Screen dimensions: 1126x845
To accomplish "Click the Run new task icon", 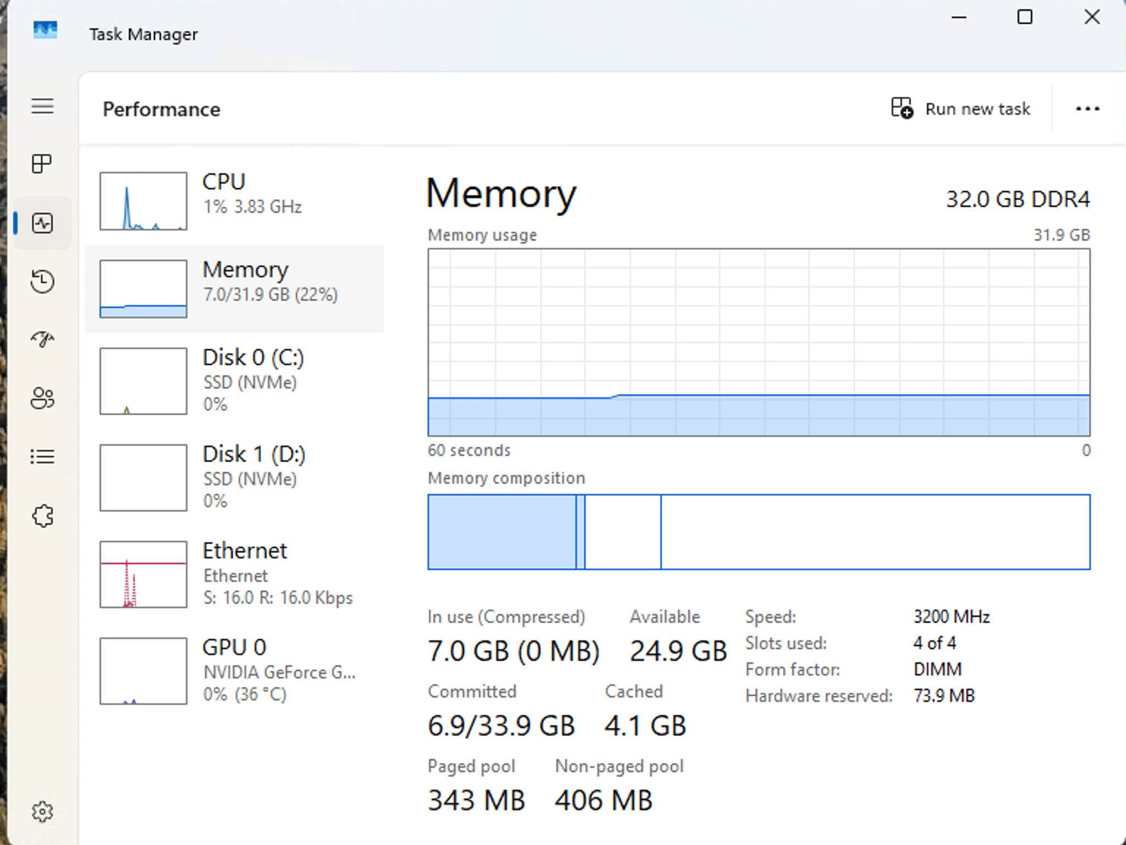I will 902,108.
